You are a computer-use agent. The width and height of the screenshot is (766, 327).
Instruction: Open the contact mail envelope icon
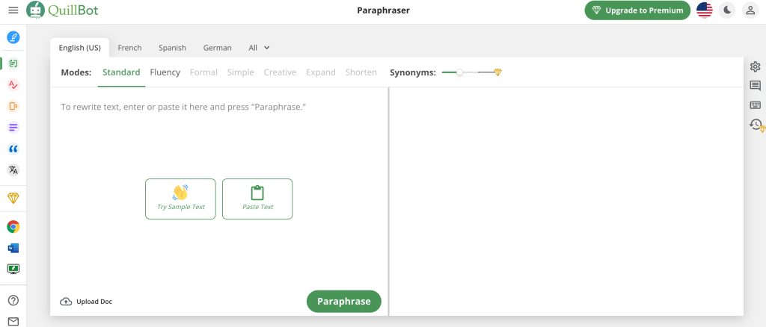pos(13,322)
